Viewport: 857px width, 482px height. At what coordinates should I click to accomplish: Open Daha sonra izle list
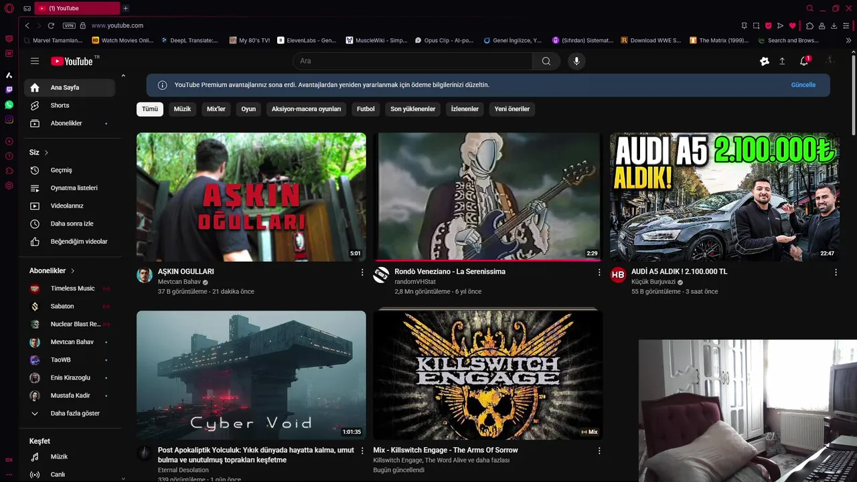[x=70, y=224]
